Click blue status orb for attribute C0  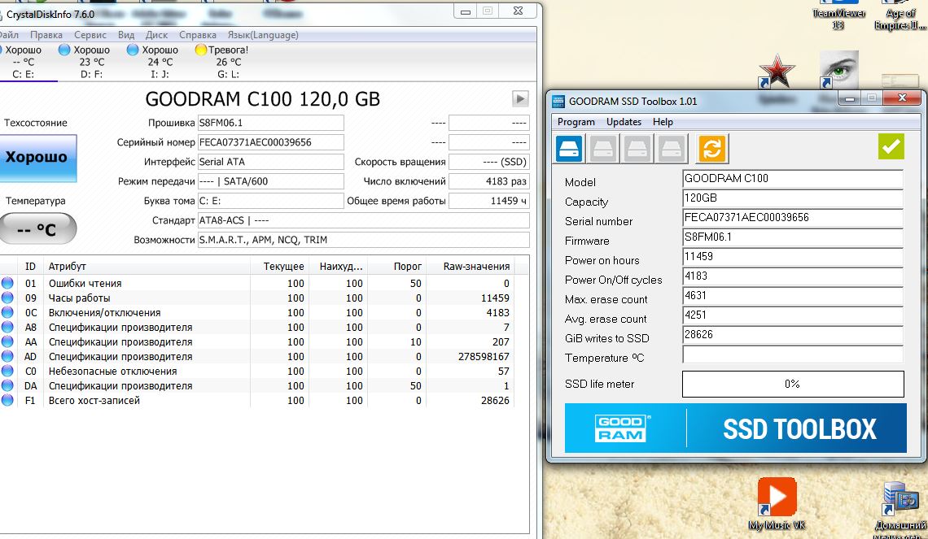pos(7,372)
